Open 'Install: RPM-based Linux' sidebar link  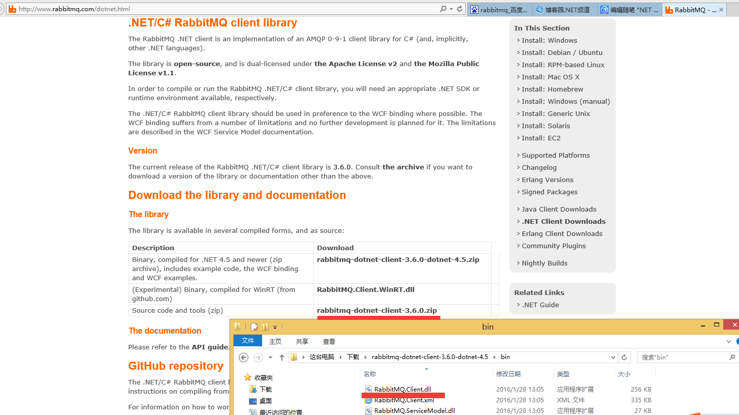click(x=563, y=65)
